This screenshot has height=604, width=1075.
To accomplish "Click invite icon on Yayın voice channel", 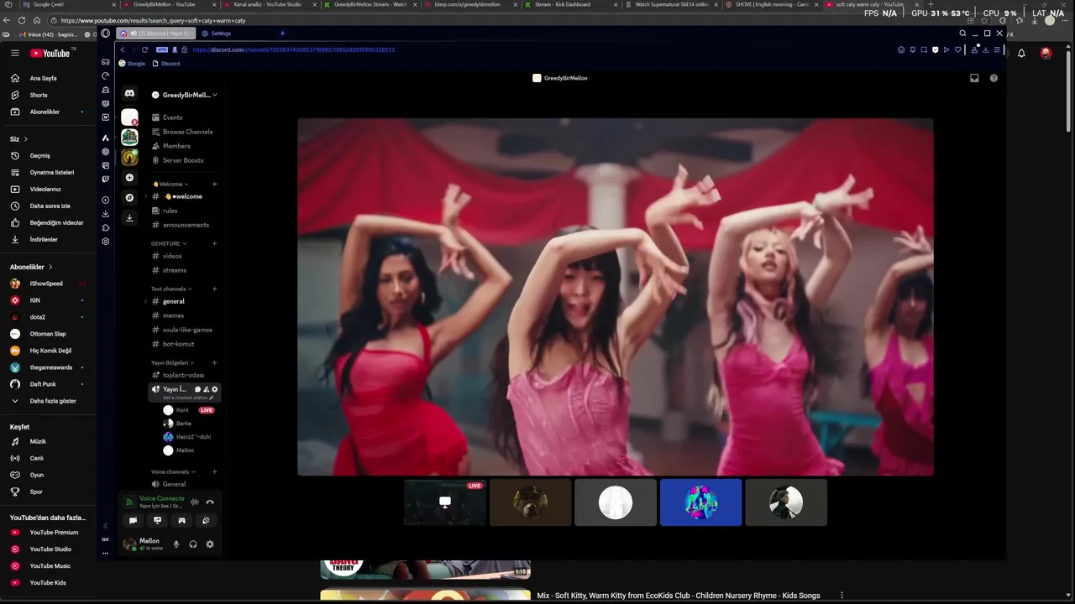I will 207,389.
